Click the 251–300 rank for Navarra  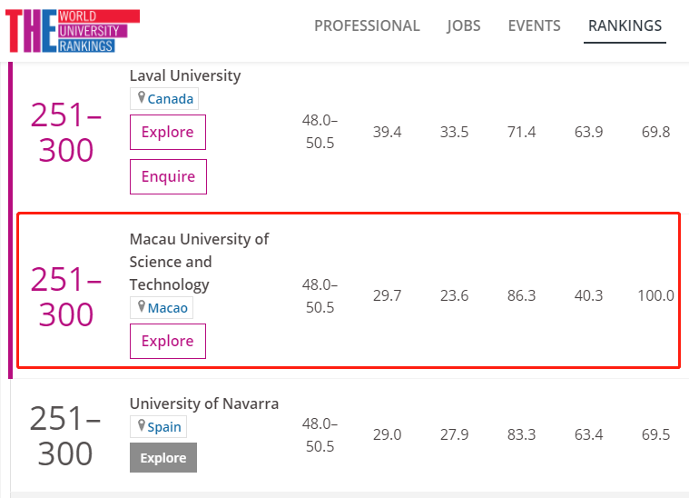(x=65, y=435)
